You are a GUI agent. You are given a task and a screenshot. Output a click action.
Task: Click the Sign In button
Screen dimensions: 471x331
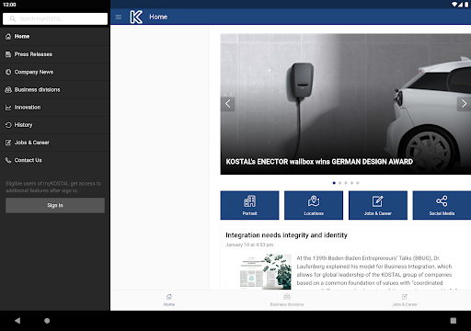[x=55, y=205]
